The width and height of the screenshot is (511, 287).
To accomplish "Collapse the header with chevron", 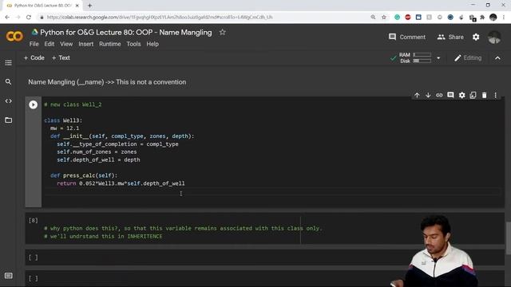I will pos(497,58).
